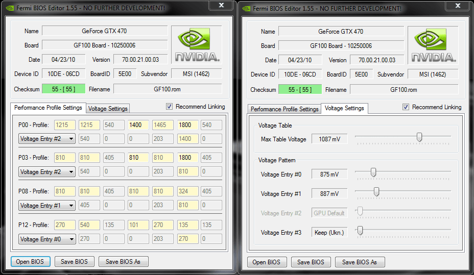The width and height of the screenshot is (474, 275).
Task: Click Save BIOS button in right window
Action: [x=311, y=262]
